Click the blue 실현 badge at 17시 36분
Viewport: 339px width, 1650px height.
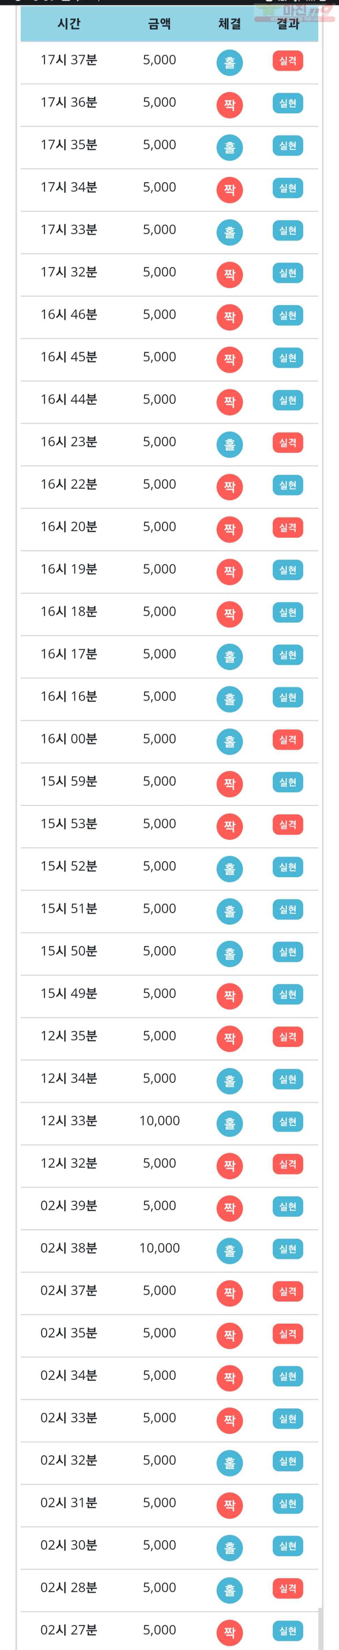click(x=288, y=103)
